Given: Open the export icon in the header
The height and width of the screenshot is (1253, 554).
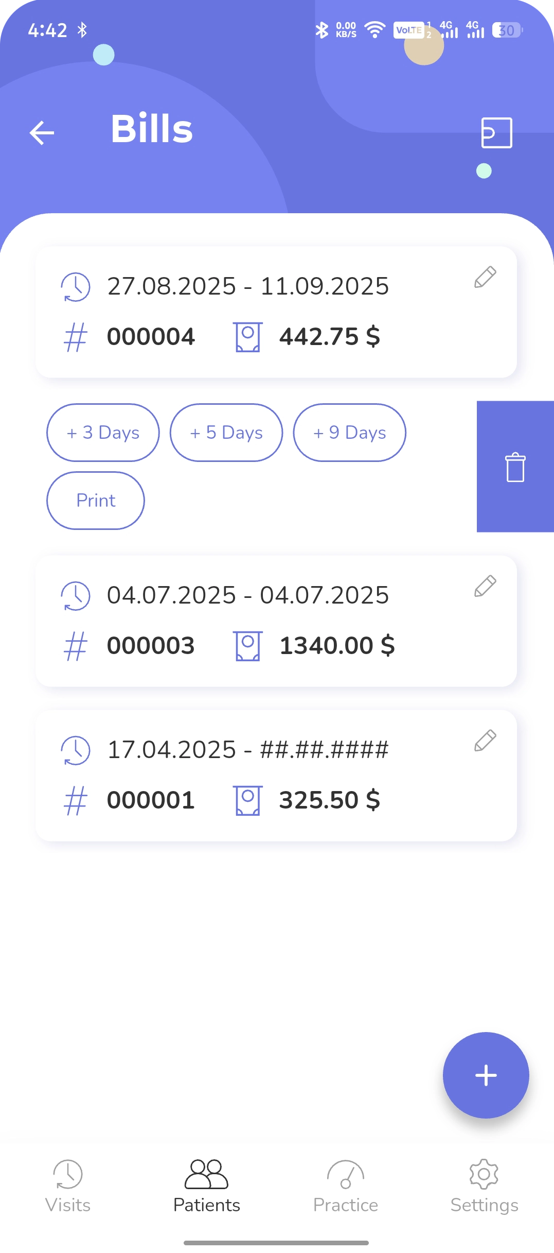Looking at the screenshot, I should coord(496,133).
